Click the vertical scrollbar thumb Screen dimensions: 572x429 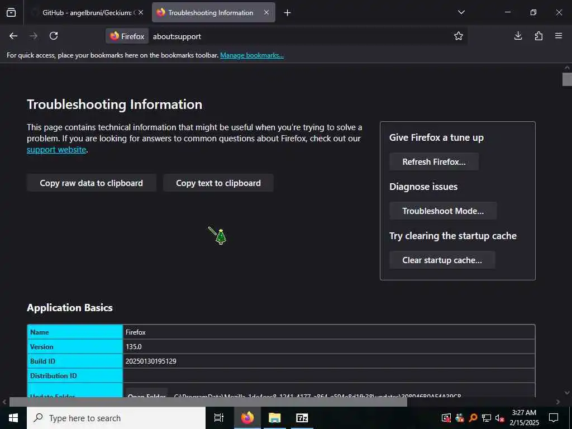[x=567, y=79]
